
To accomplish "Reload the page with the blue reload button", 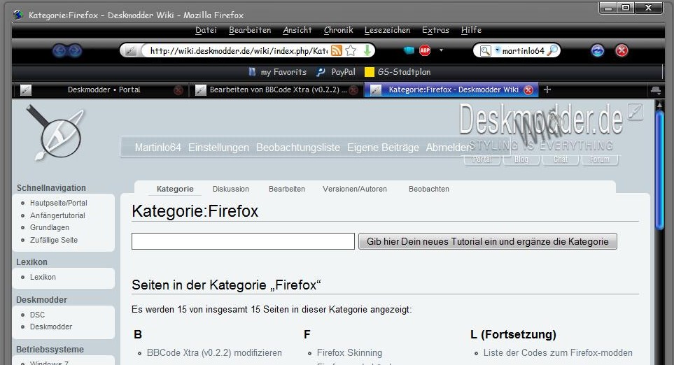I will pyautogui.click(x=598, y=50).
